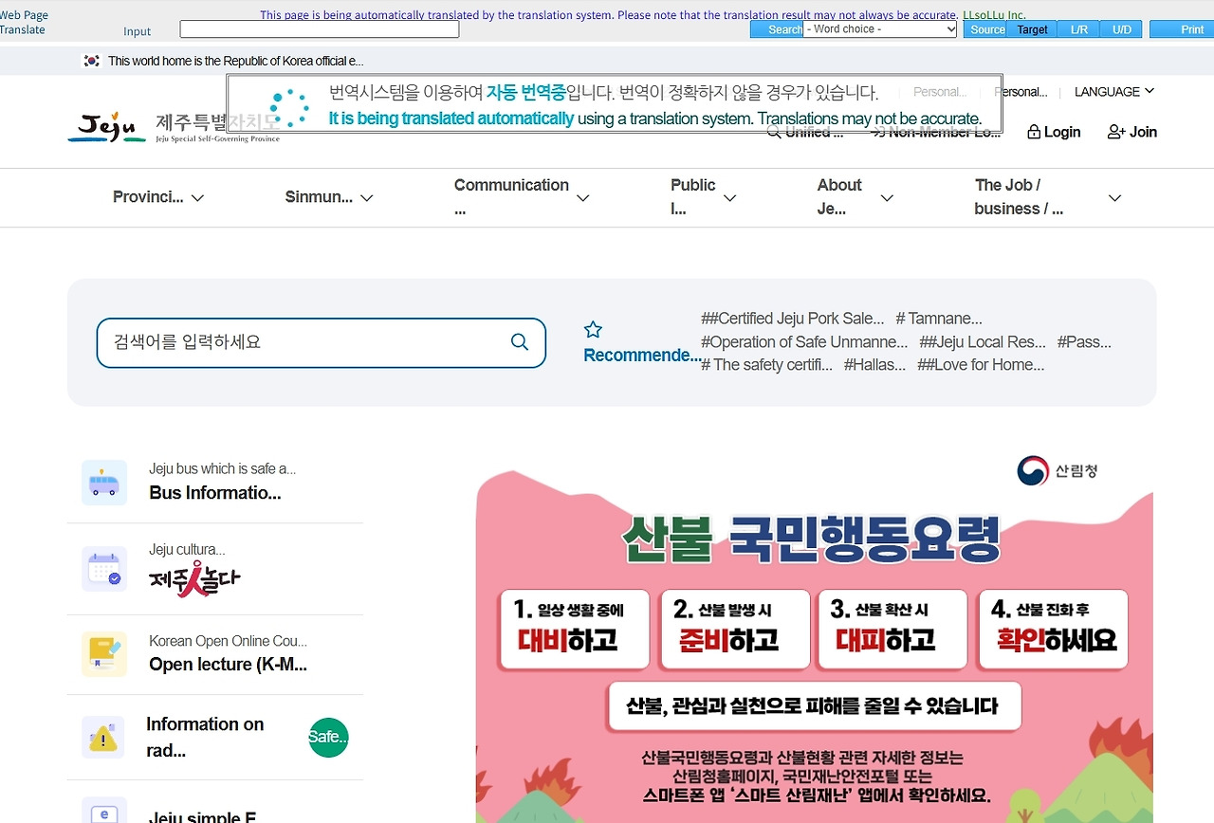Image resolution: width=1214 pixels, height=823 pixels.
Task: Click the Jeju province logo
Action: 105,127
